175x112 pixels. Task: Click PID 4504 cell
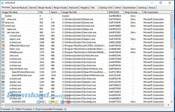click(42, 36)
